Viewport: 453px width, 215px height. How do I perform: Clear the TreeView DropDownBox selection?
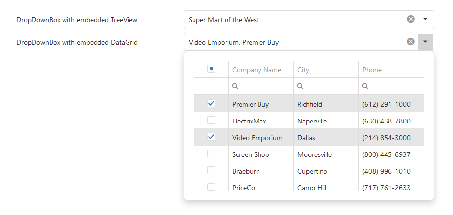click(x=411, y=19)
